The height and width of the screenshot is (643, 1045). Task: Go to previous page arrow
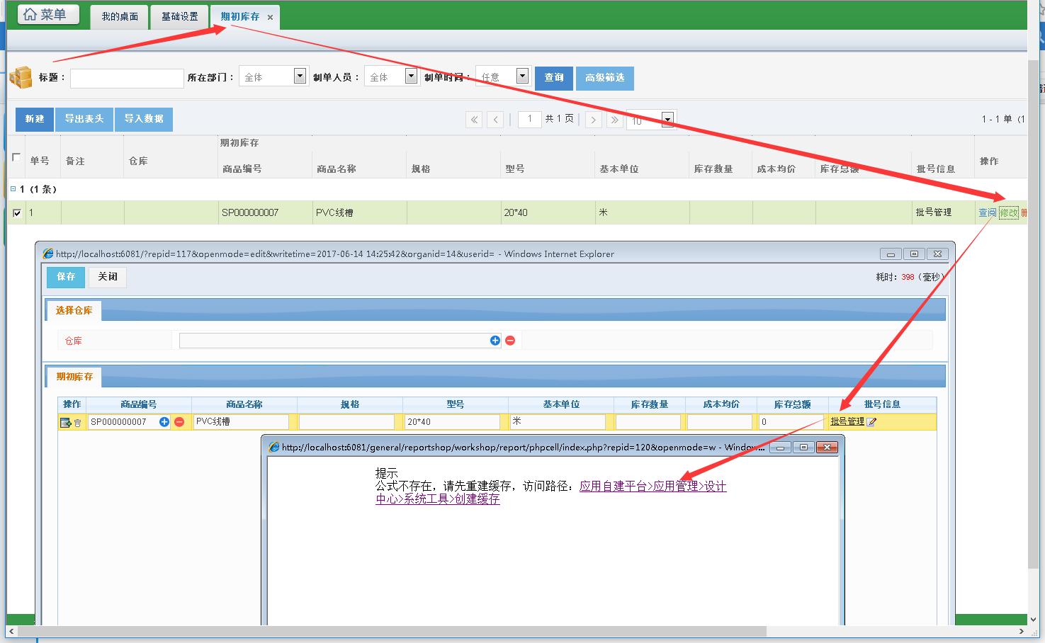[496, 120]
